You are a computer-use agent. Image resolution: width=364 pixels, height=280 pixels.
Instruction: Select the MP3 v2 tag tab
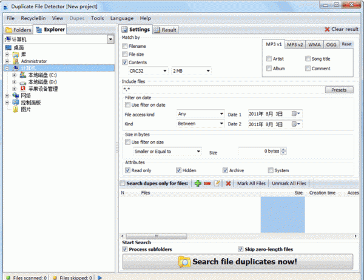click(x=295, y=44)
